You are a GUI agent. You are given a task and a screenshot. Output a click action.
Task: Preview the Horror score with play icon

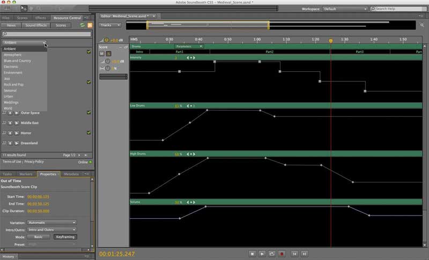(17, 133)
